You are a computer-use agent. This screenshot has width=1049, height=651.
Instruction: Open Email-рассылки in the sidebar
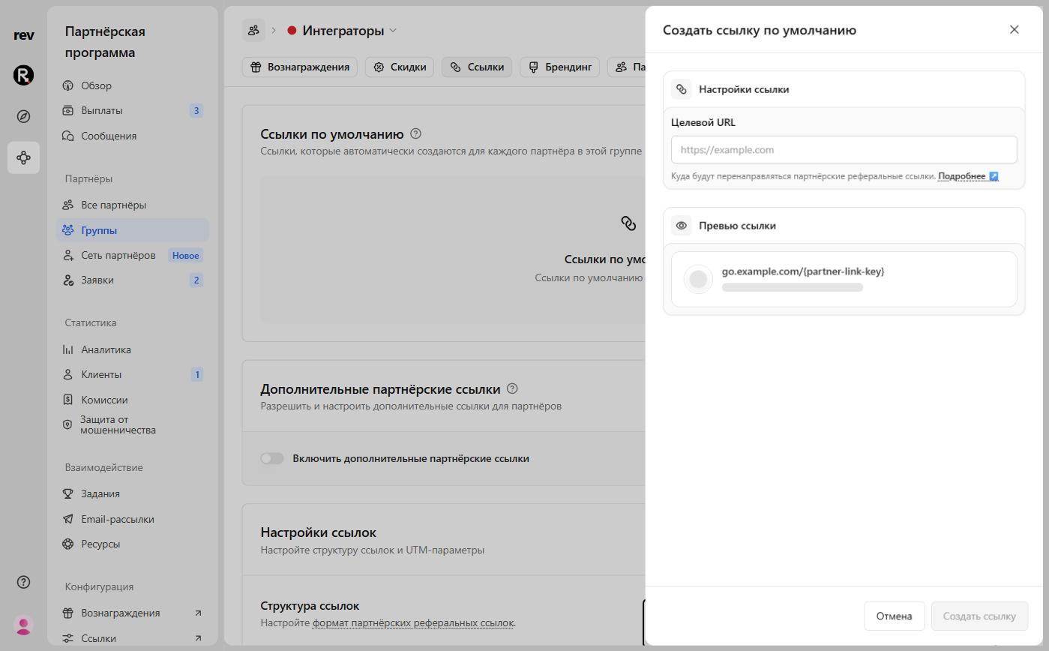coord(132,519)
